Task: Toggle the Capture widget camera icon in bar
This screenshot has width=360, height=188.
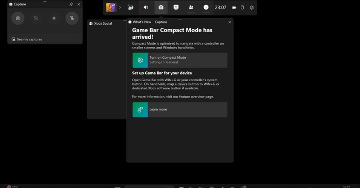Action: point(161,7)
